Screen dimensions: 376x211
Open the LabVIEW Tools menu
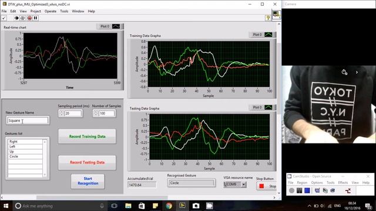[64, 11]
